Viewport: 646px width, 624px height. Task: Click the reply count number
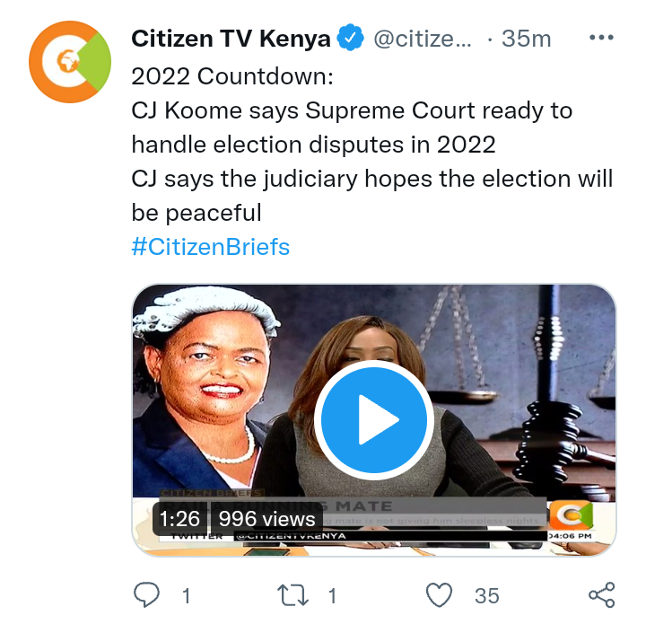pyautogui.click(x=187, y=596)
